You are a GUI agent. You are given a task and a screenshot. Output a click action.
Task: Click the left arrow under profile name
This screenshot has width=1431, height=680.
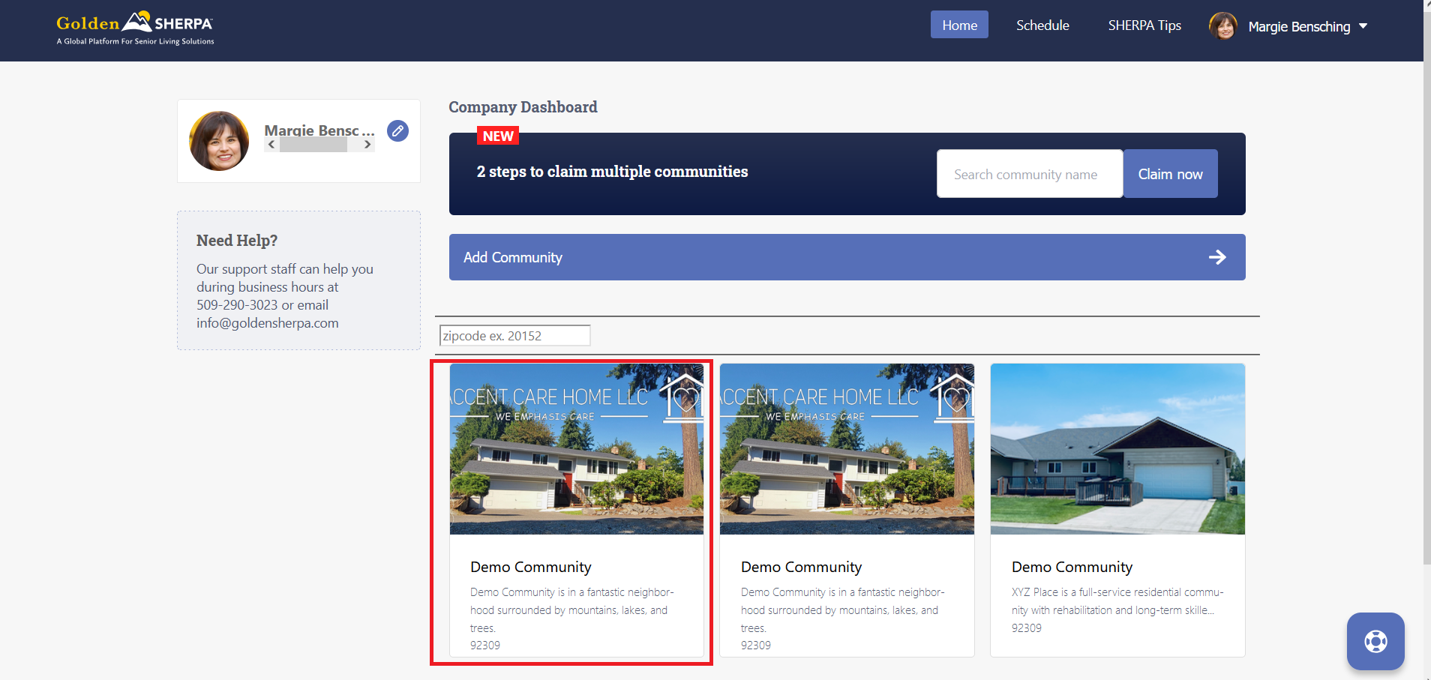click(x=271, y=145)
